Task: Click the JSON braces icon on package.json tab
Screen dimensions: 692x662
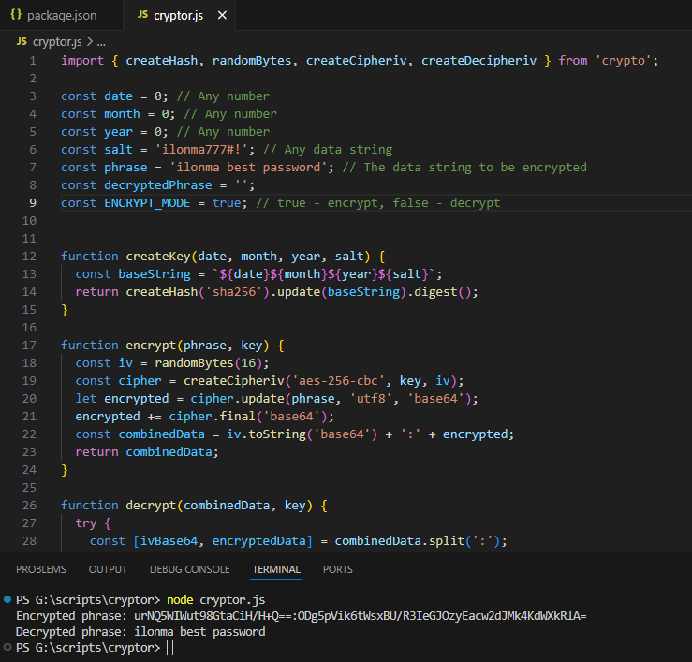Action: point(16,15)
